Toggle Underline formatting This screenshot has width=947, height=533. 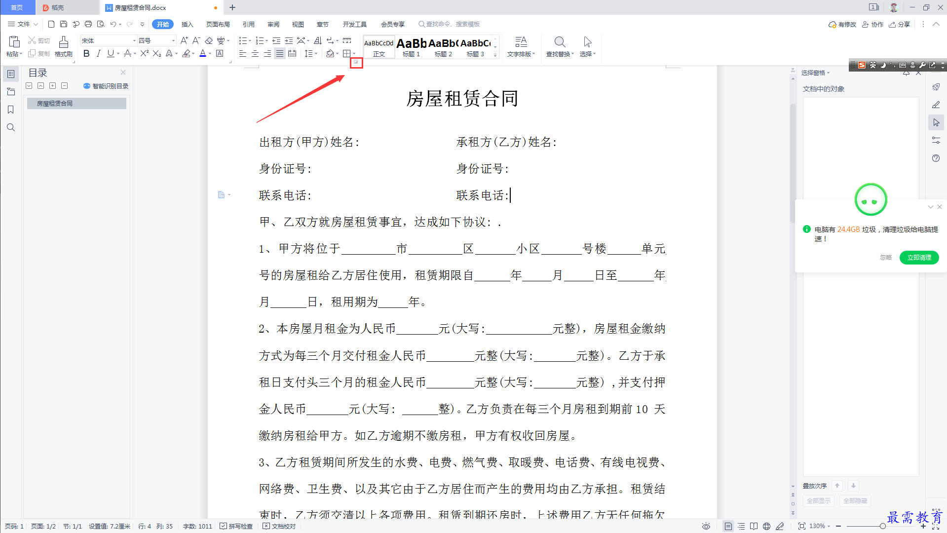click(111, 53)
